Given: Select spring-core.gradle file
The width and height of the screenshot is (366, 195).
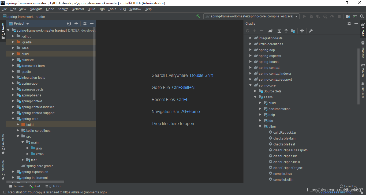Looking at the screenshot, I should pos(40,166).
